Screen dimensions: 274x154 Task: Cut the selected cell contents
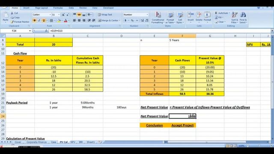tap(14, 13)
